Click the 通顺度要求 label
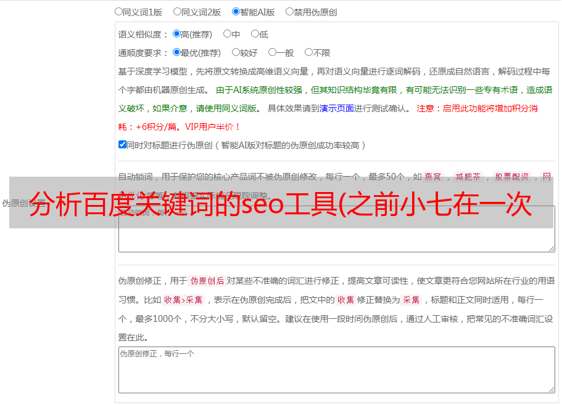 [143, 54]
